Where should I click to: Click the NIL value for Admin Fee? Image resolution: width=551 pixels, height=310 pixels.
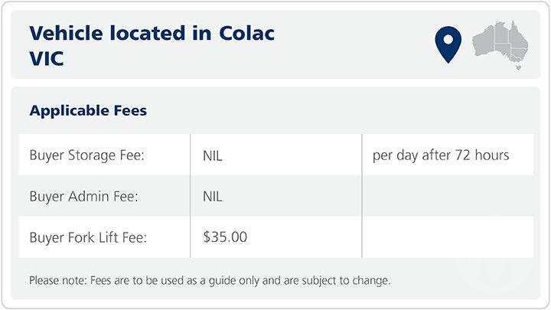[213, 197]
